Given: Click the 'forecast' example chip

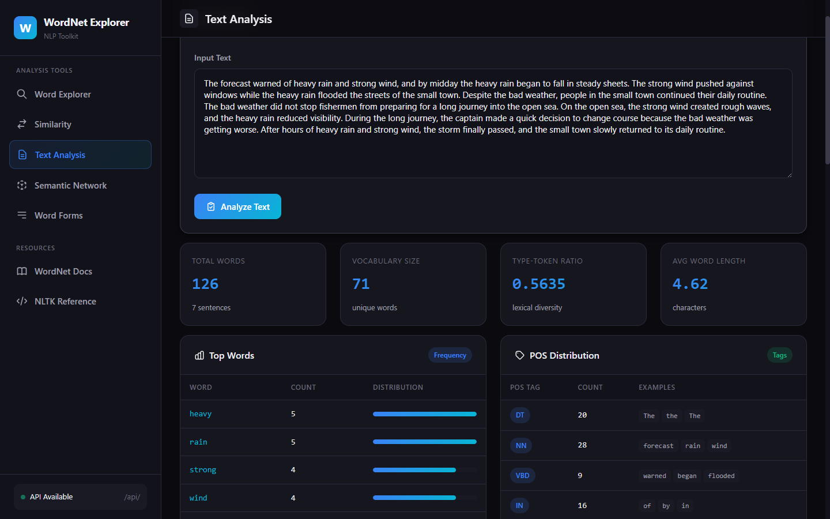Looking at the screenshot, I should 658,446.
